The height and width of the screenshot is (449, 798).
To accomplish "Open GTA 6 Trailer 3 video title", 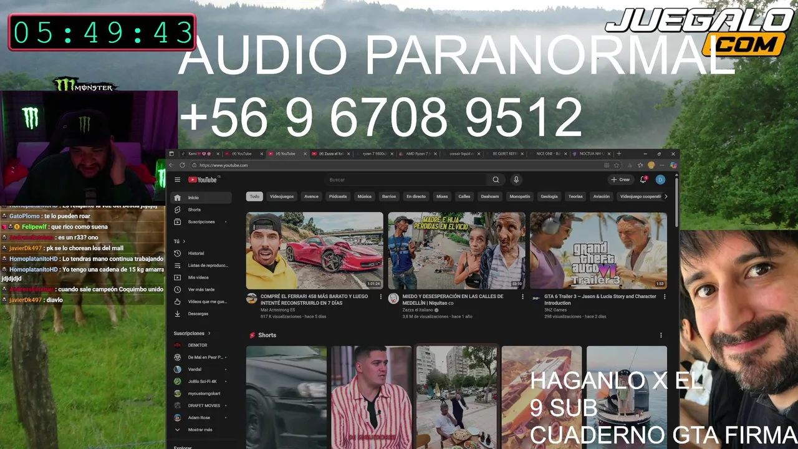I will click(600, 299).
